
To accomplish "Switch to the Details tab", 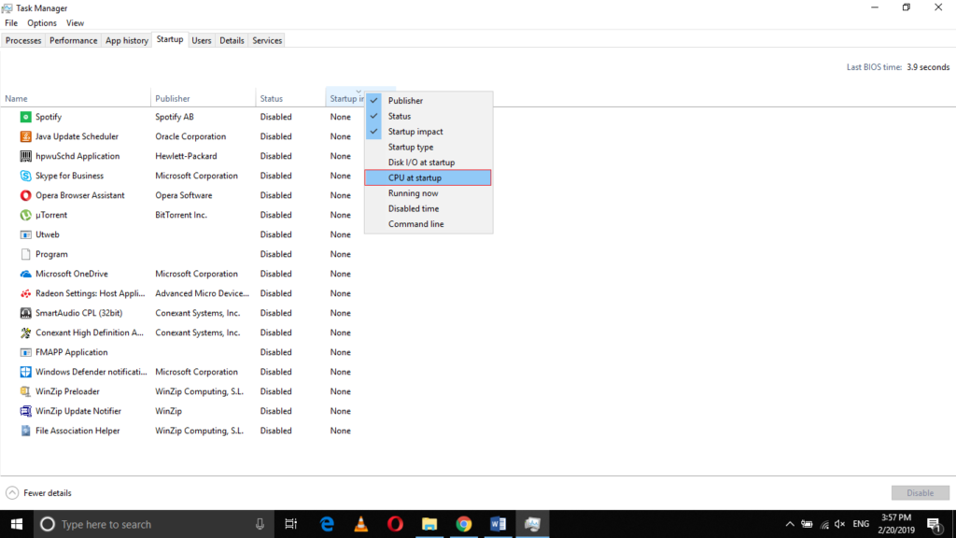I will click(x=232, y=40).
